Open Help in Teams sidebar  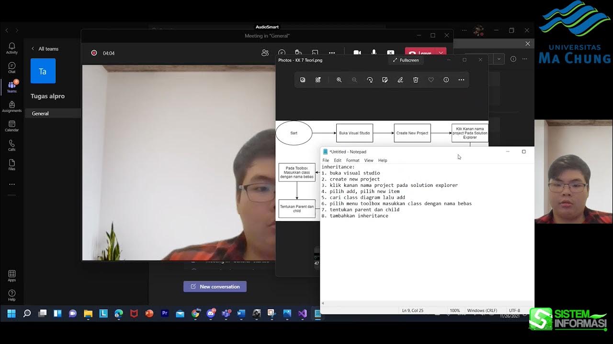point(11,295)
